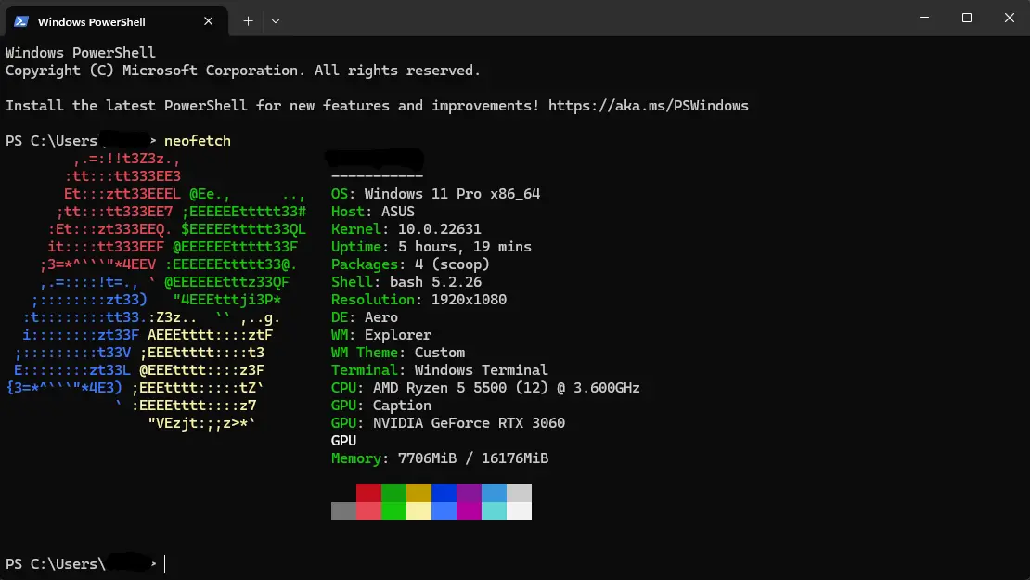This screenshot has height=580, width=1030.
Task: Close the Windows PowerShell tab
Action: [x=208, y=21]
